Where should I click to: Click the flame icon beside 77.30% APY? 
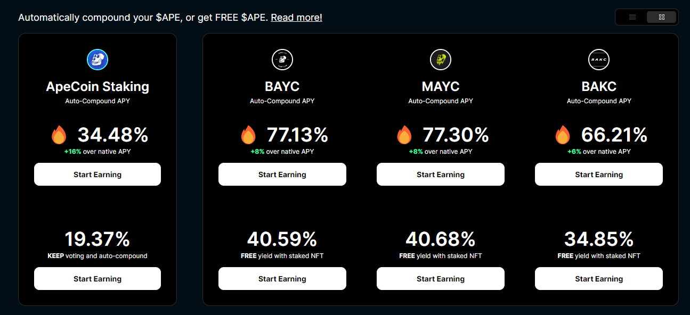pyautogui.click(x=404, y=135)
